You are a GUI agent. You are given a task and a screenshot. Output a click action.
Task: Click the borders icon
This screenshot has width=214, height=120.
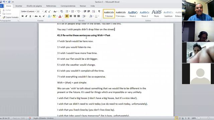coord(96,16)
